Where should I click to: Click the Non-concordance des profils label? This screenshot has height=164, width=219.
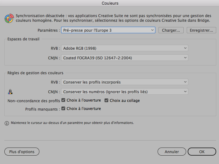coord(34,101)
